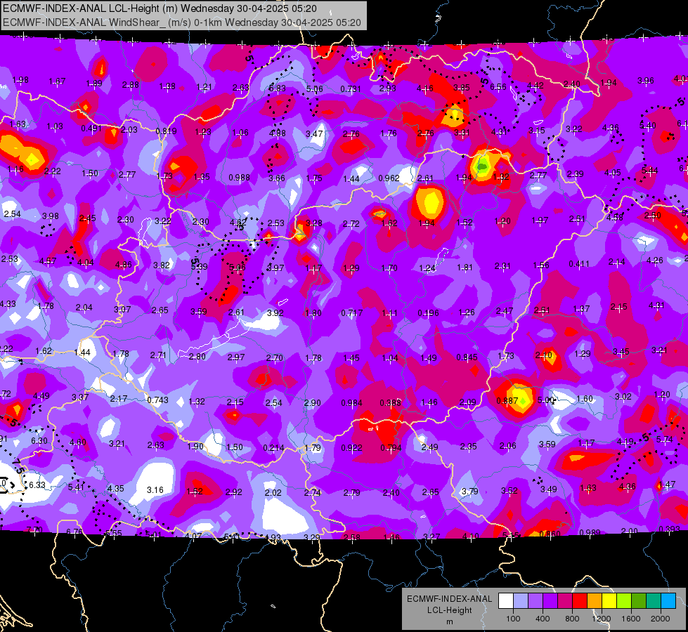Click the wind shear value 0.196
This screenshot has height=632, width=688.
click(428, 312)
